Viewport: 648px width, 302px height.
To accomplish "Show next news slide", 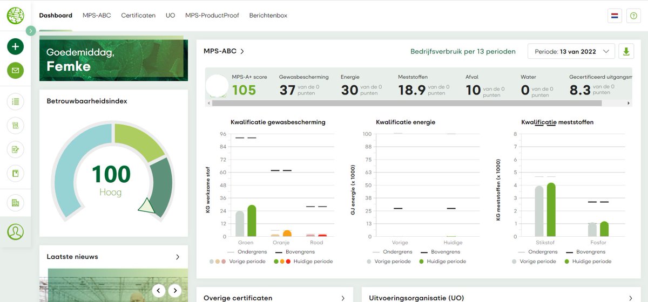I will pyautogui.click(x=174, y=291).
